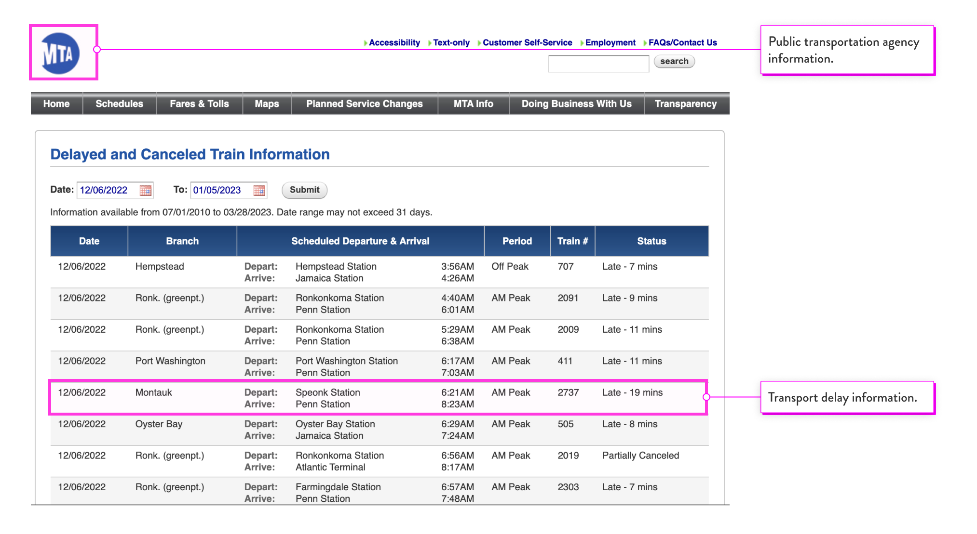Open the Maps menu item
977x534 pixels.
click(267, 104)
